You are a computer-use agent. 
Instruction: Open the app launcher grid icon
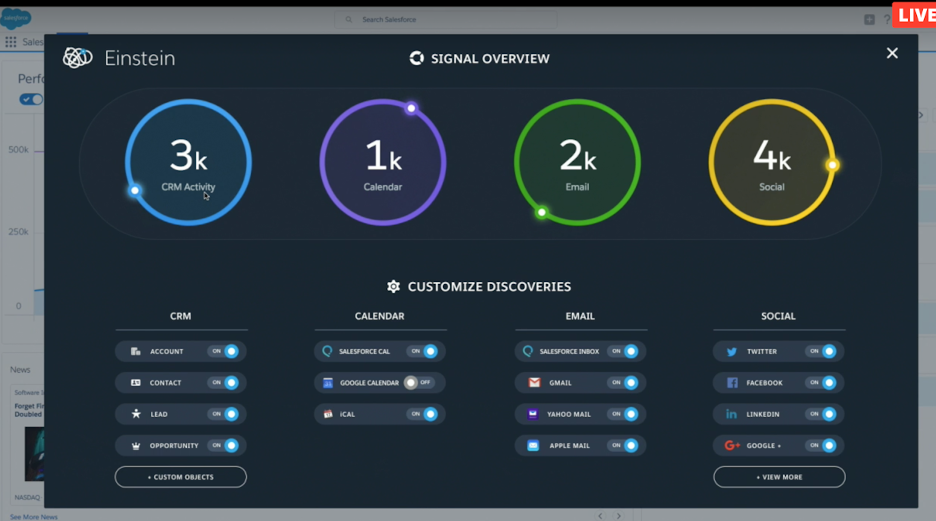(10, 42)
